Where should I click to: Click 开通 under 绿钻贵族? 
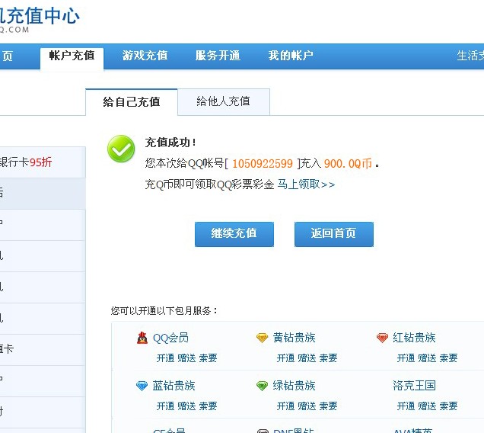click(x=285, y=406)
